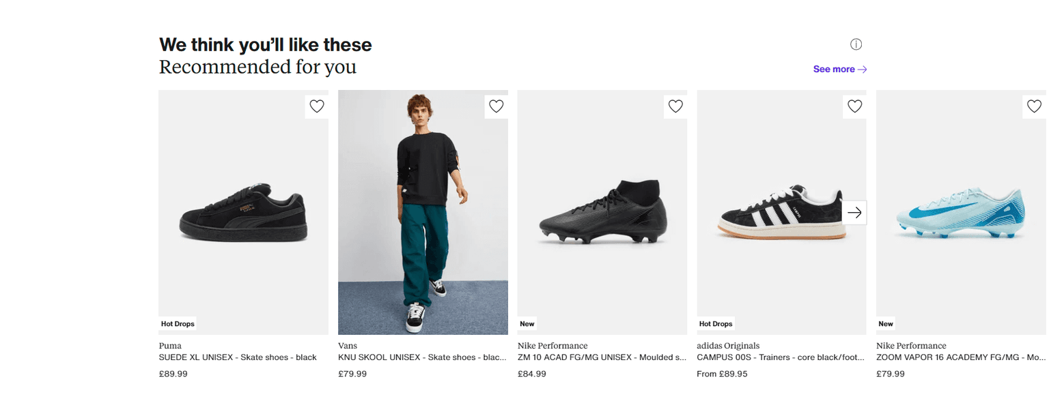1049x399 pixels.
Task: Click the adidas Campus 00S product photo
Action: (772, 211)
